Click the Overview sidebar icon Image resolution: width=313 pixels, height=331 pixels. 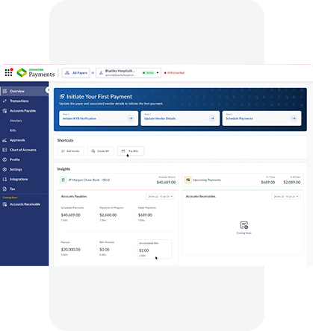point(4,91)
